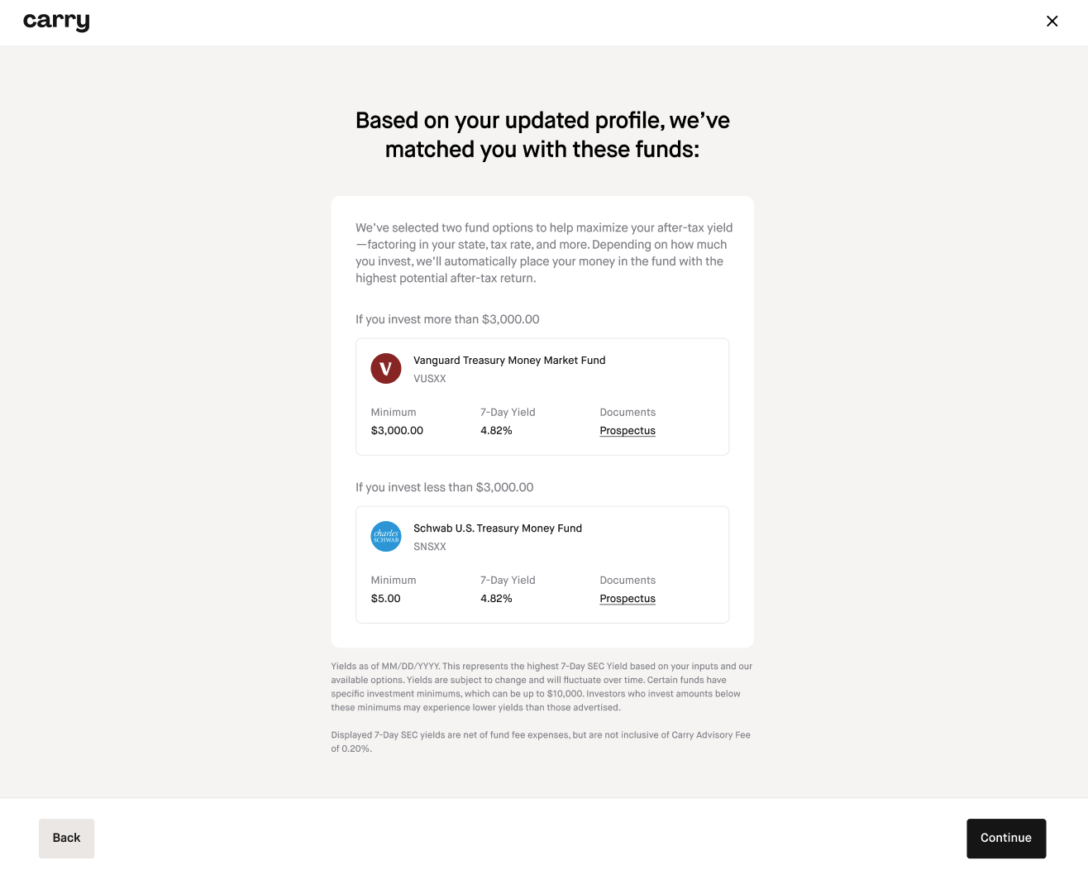
Task: Click the VUSXX ticker symbol
Action: coord(430,379)
